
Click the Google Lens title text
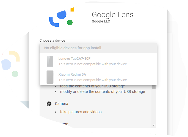(113, 15)
